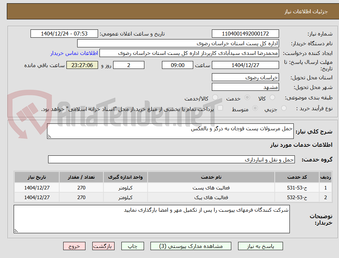Click the تاریخ نیاز column header
This screenshot has height=258, width=339.
click(37, 177)
